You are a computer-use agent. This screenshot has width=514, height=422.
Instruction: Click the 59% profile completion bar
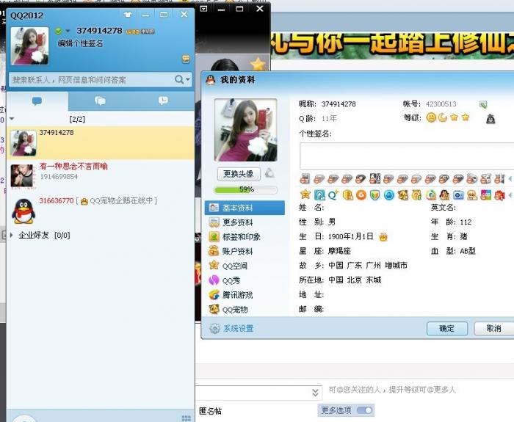tap(246, 189)
